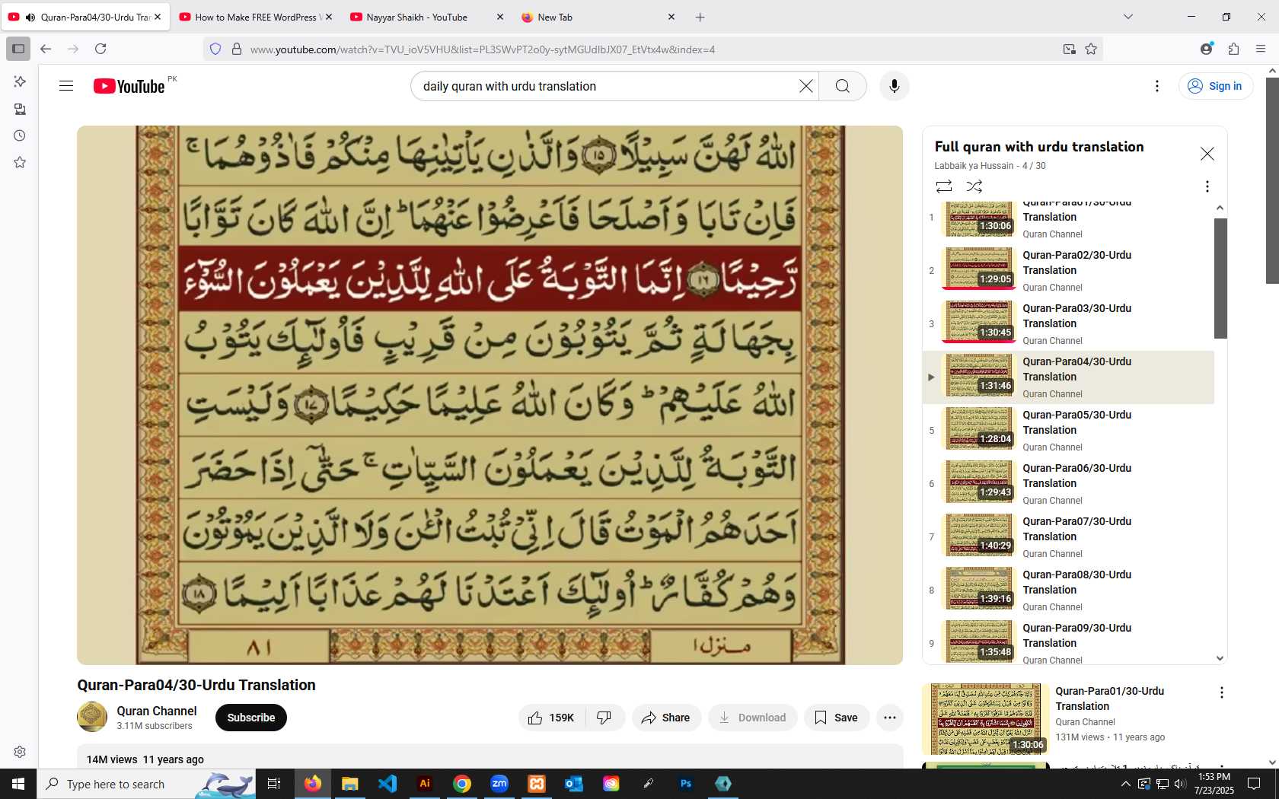This screenshot has width=1279, height=799.
Task: Customize sidebar gear icon
Action: pyautogui.click(x=20, y=752)
